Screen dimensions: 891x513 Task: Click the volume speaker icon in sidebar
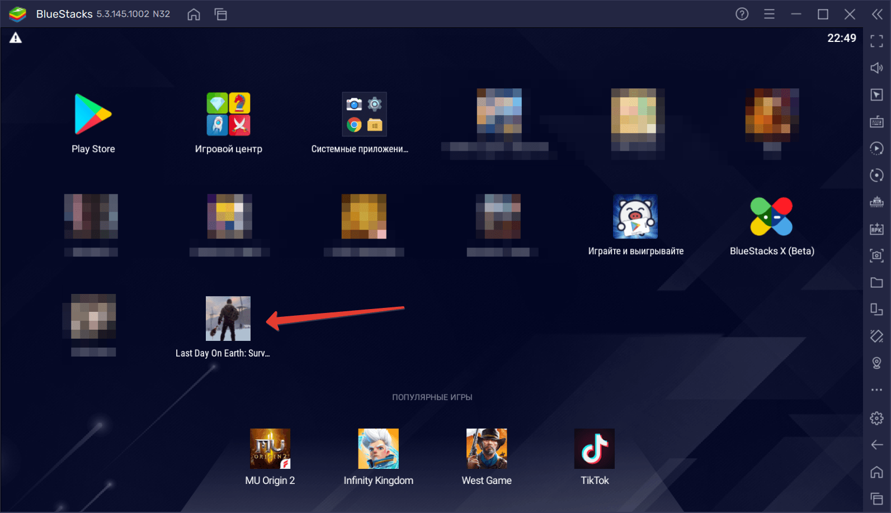877,68
